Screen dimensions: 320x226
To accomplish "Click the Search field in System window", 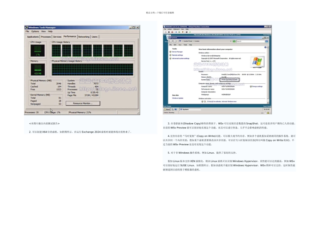I will point(250,41).
